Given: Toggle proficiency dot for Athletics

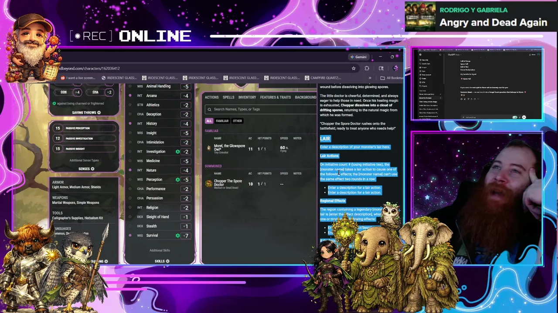Looking at the screenshot, I should (130, 105).
